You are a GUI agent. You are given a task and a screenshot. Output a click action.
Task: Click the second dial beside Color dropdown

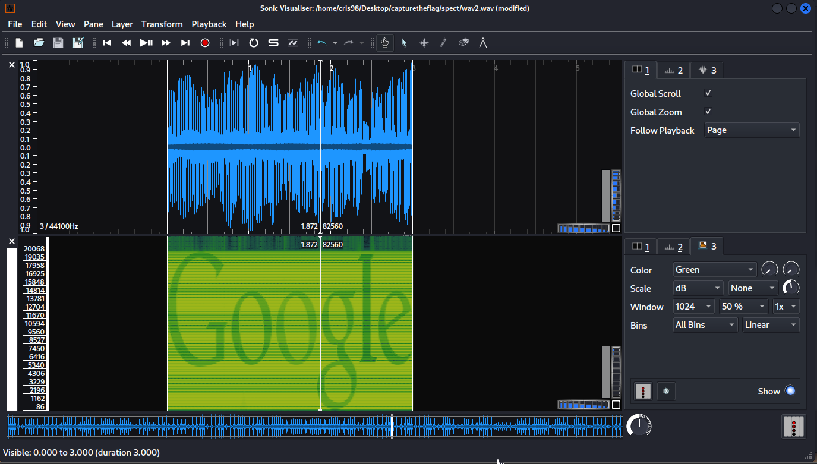(791, 270)
